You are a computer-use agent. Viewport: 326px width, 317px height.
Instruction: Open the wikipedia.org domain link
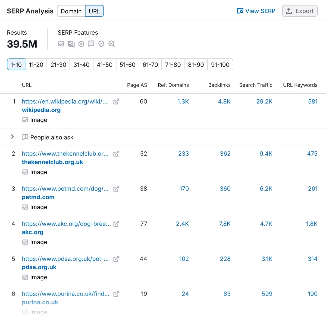pos(41,110)
